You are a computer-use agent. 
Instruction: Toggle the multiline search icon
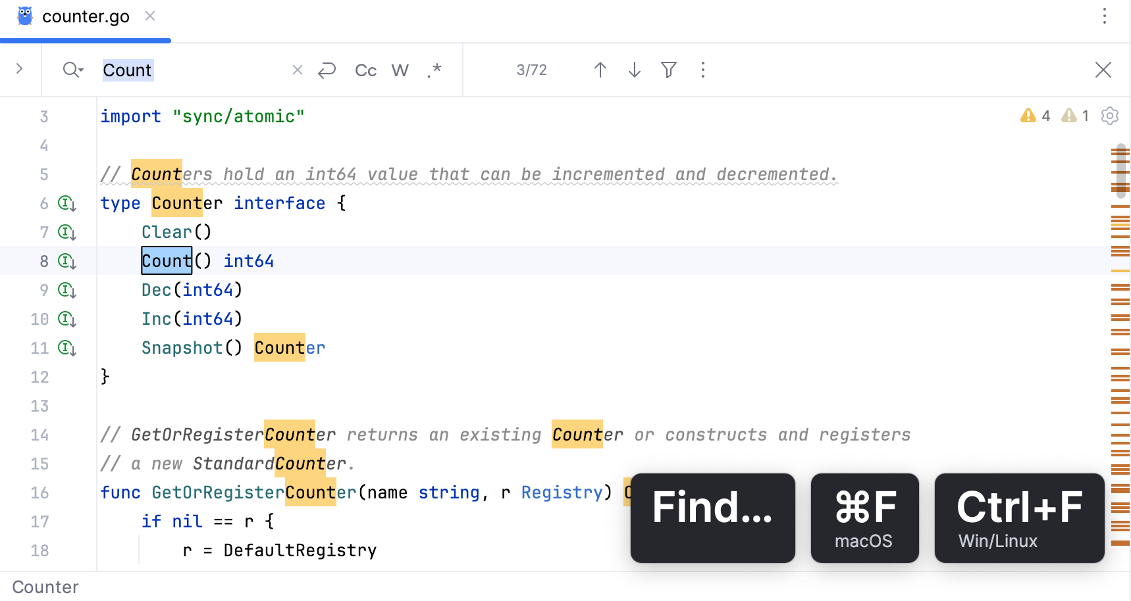tap(327, 70)
